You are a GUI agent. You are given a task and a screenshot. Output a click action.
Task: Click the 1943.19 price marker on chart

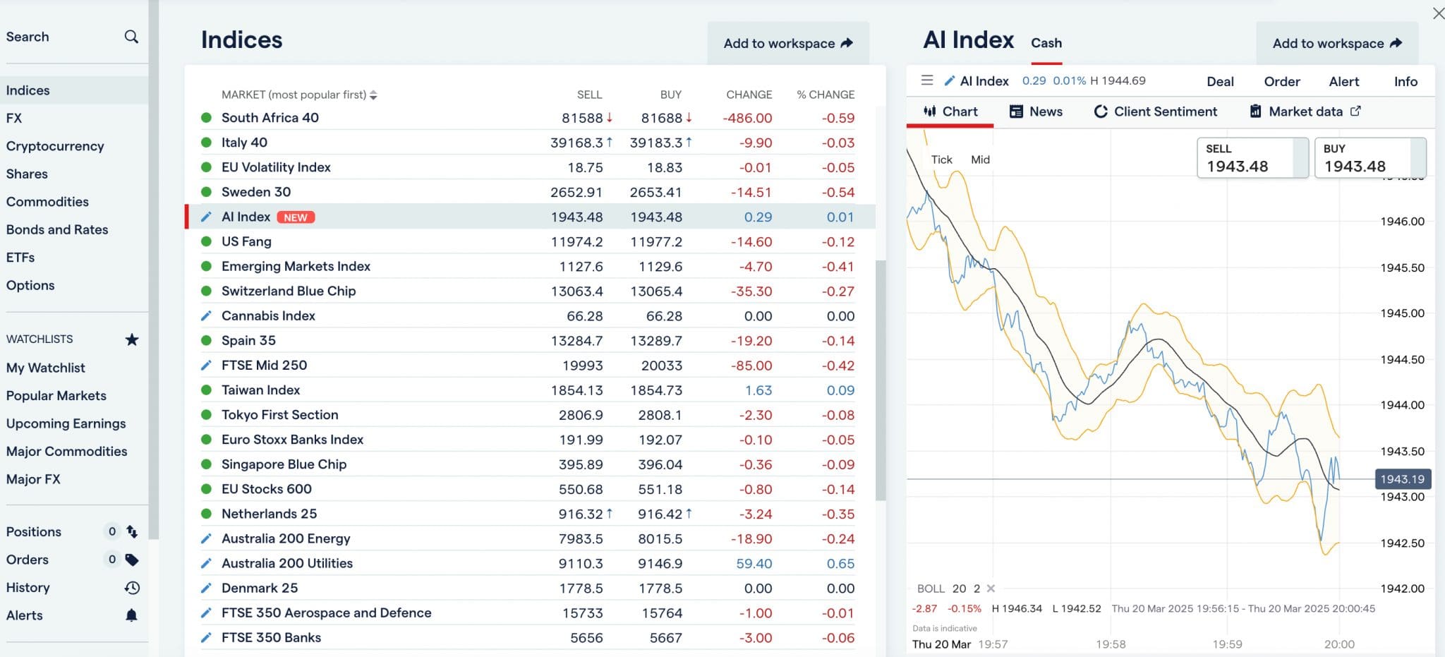point(1403,479)
